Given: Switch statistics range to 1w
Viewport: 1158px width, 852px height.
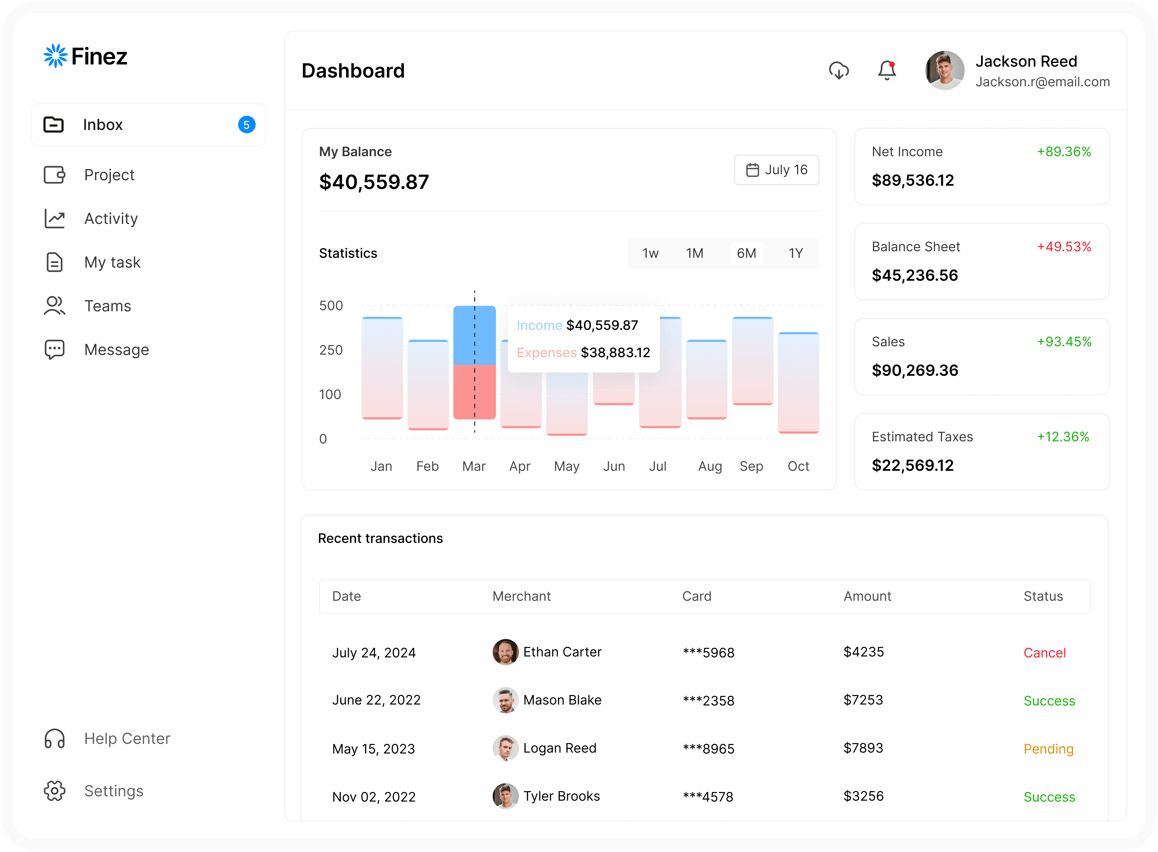Looking at the screenshot, I should [650, 253].
